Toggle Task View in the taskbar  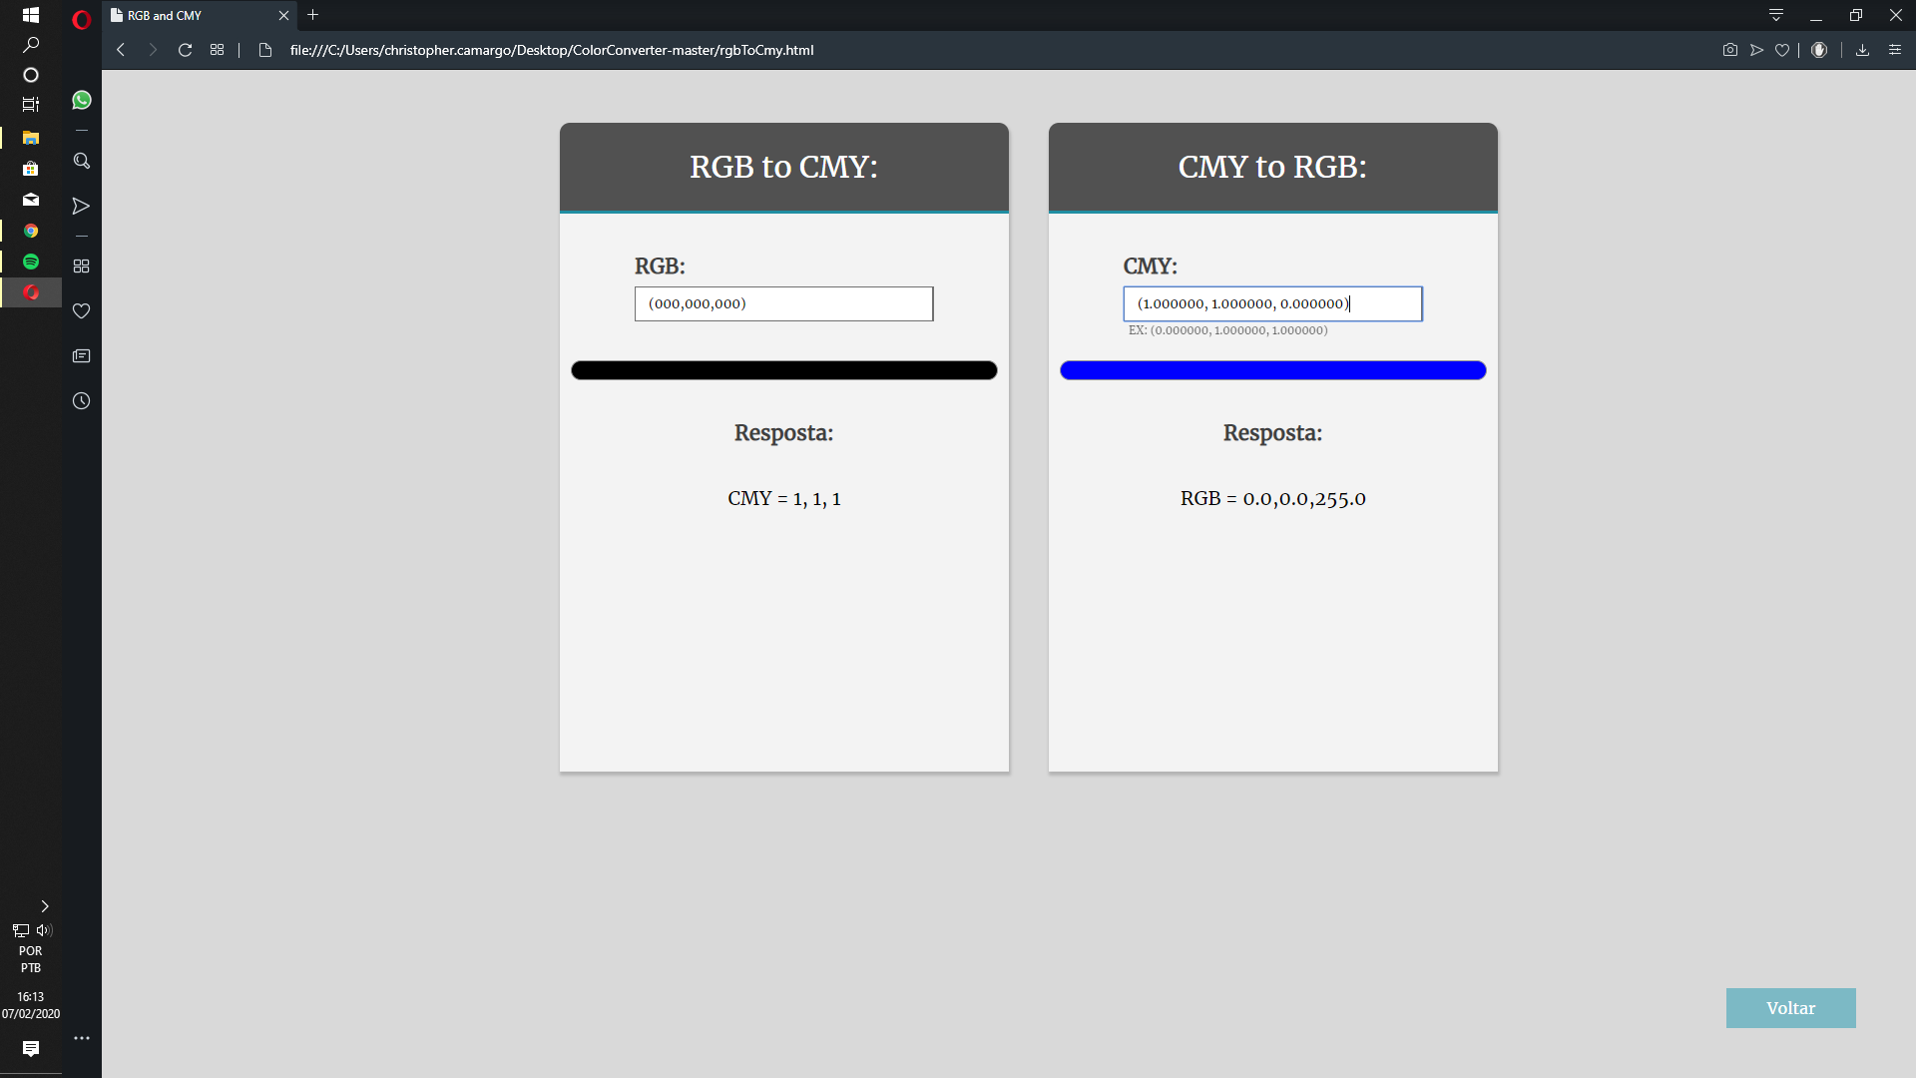click(x=31, y=104)
